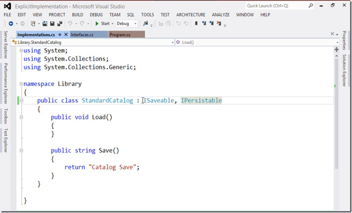352x213 pixels.
Task: Click the Quick Launch search magnifier icon
Action: (x=310, y=6)
